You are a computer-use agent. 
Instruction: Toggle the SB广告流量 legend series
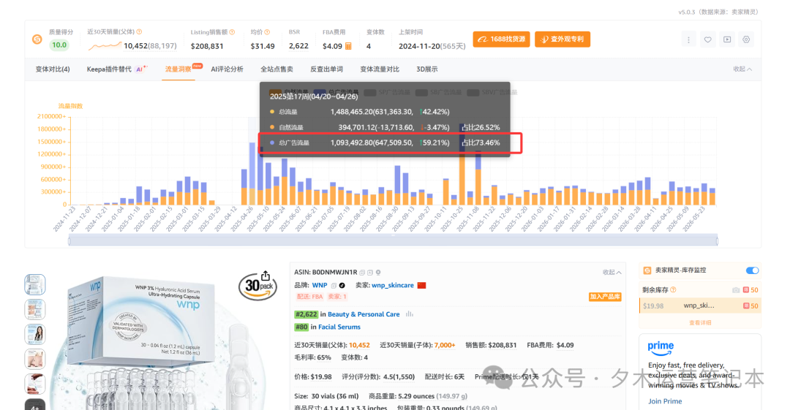pyautogui.click(x=439, y=92)
